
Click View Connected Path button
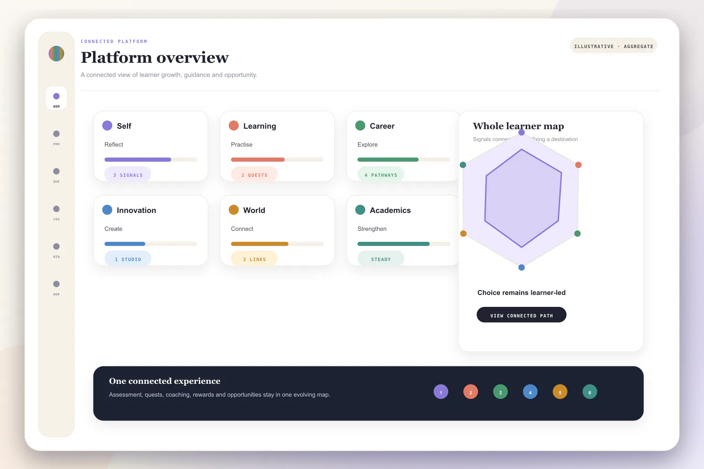[522, 315]
